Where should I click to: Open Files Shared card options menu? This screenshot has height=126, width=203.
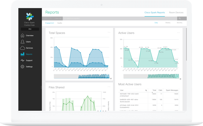click(x=109, y=87)
